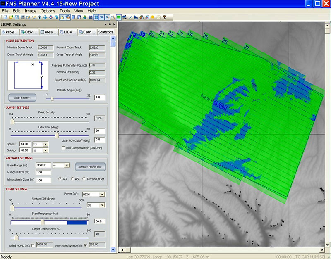The image size is (331, 259).
Task: Click the Open folder toolbar icon
Action: (11, 17)
